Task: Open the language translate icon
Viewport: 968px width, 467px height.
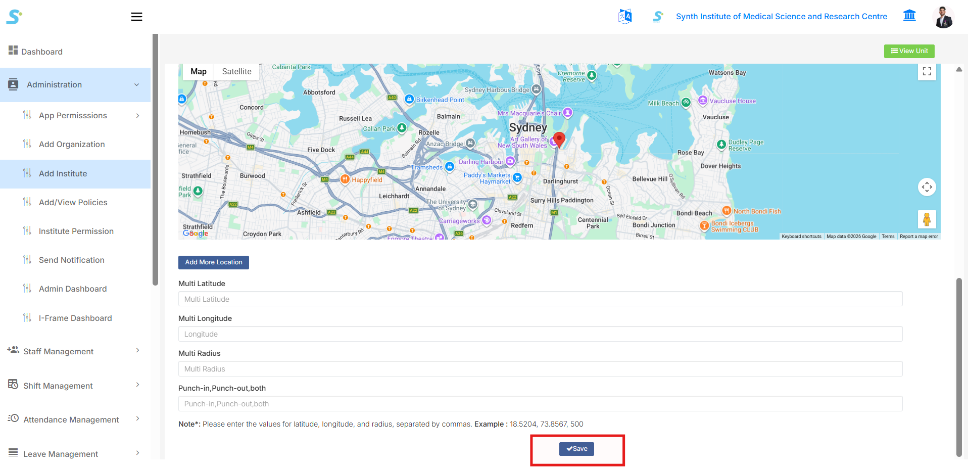Action: pos(625,16)
